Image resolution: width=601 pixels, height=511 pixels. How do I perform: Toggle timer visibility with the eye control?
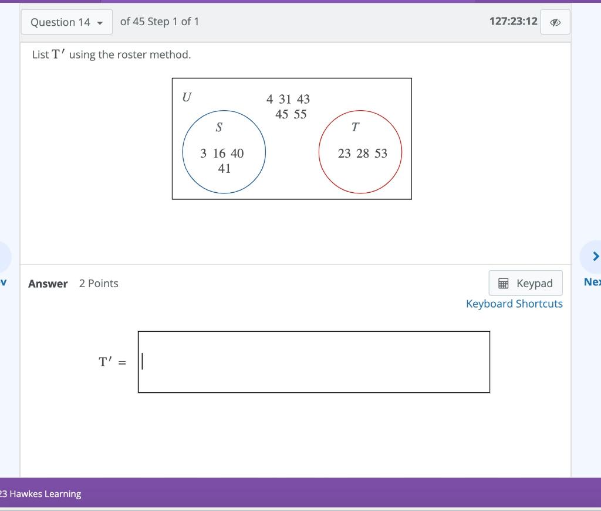click(x=555, y=21)
